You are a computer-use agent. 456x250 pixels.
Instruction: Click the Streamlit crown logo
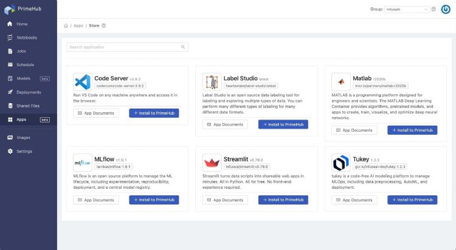(x=211, y=163)
